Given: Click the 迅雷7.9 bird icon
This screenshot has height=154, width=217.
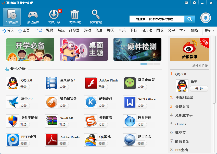Looking at the screenshot, I should click(13, 102).
